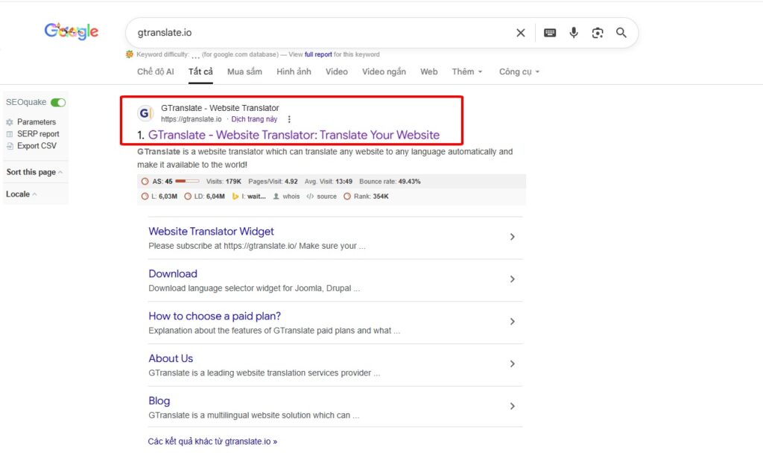Open GTranslate - Website Translator result title

(294, 135)
